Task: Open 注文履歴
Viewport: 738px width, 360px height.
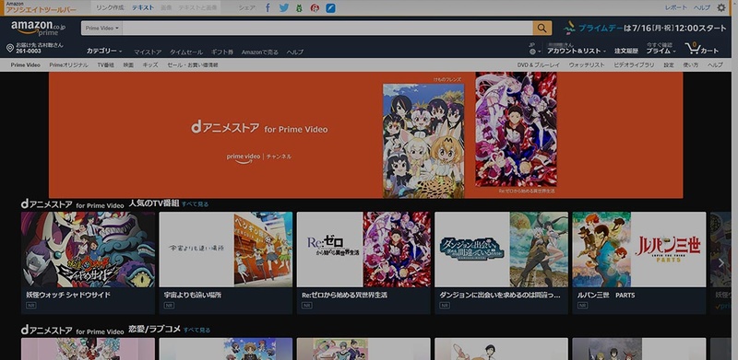Action: [x=626, y=51]
